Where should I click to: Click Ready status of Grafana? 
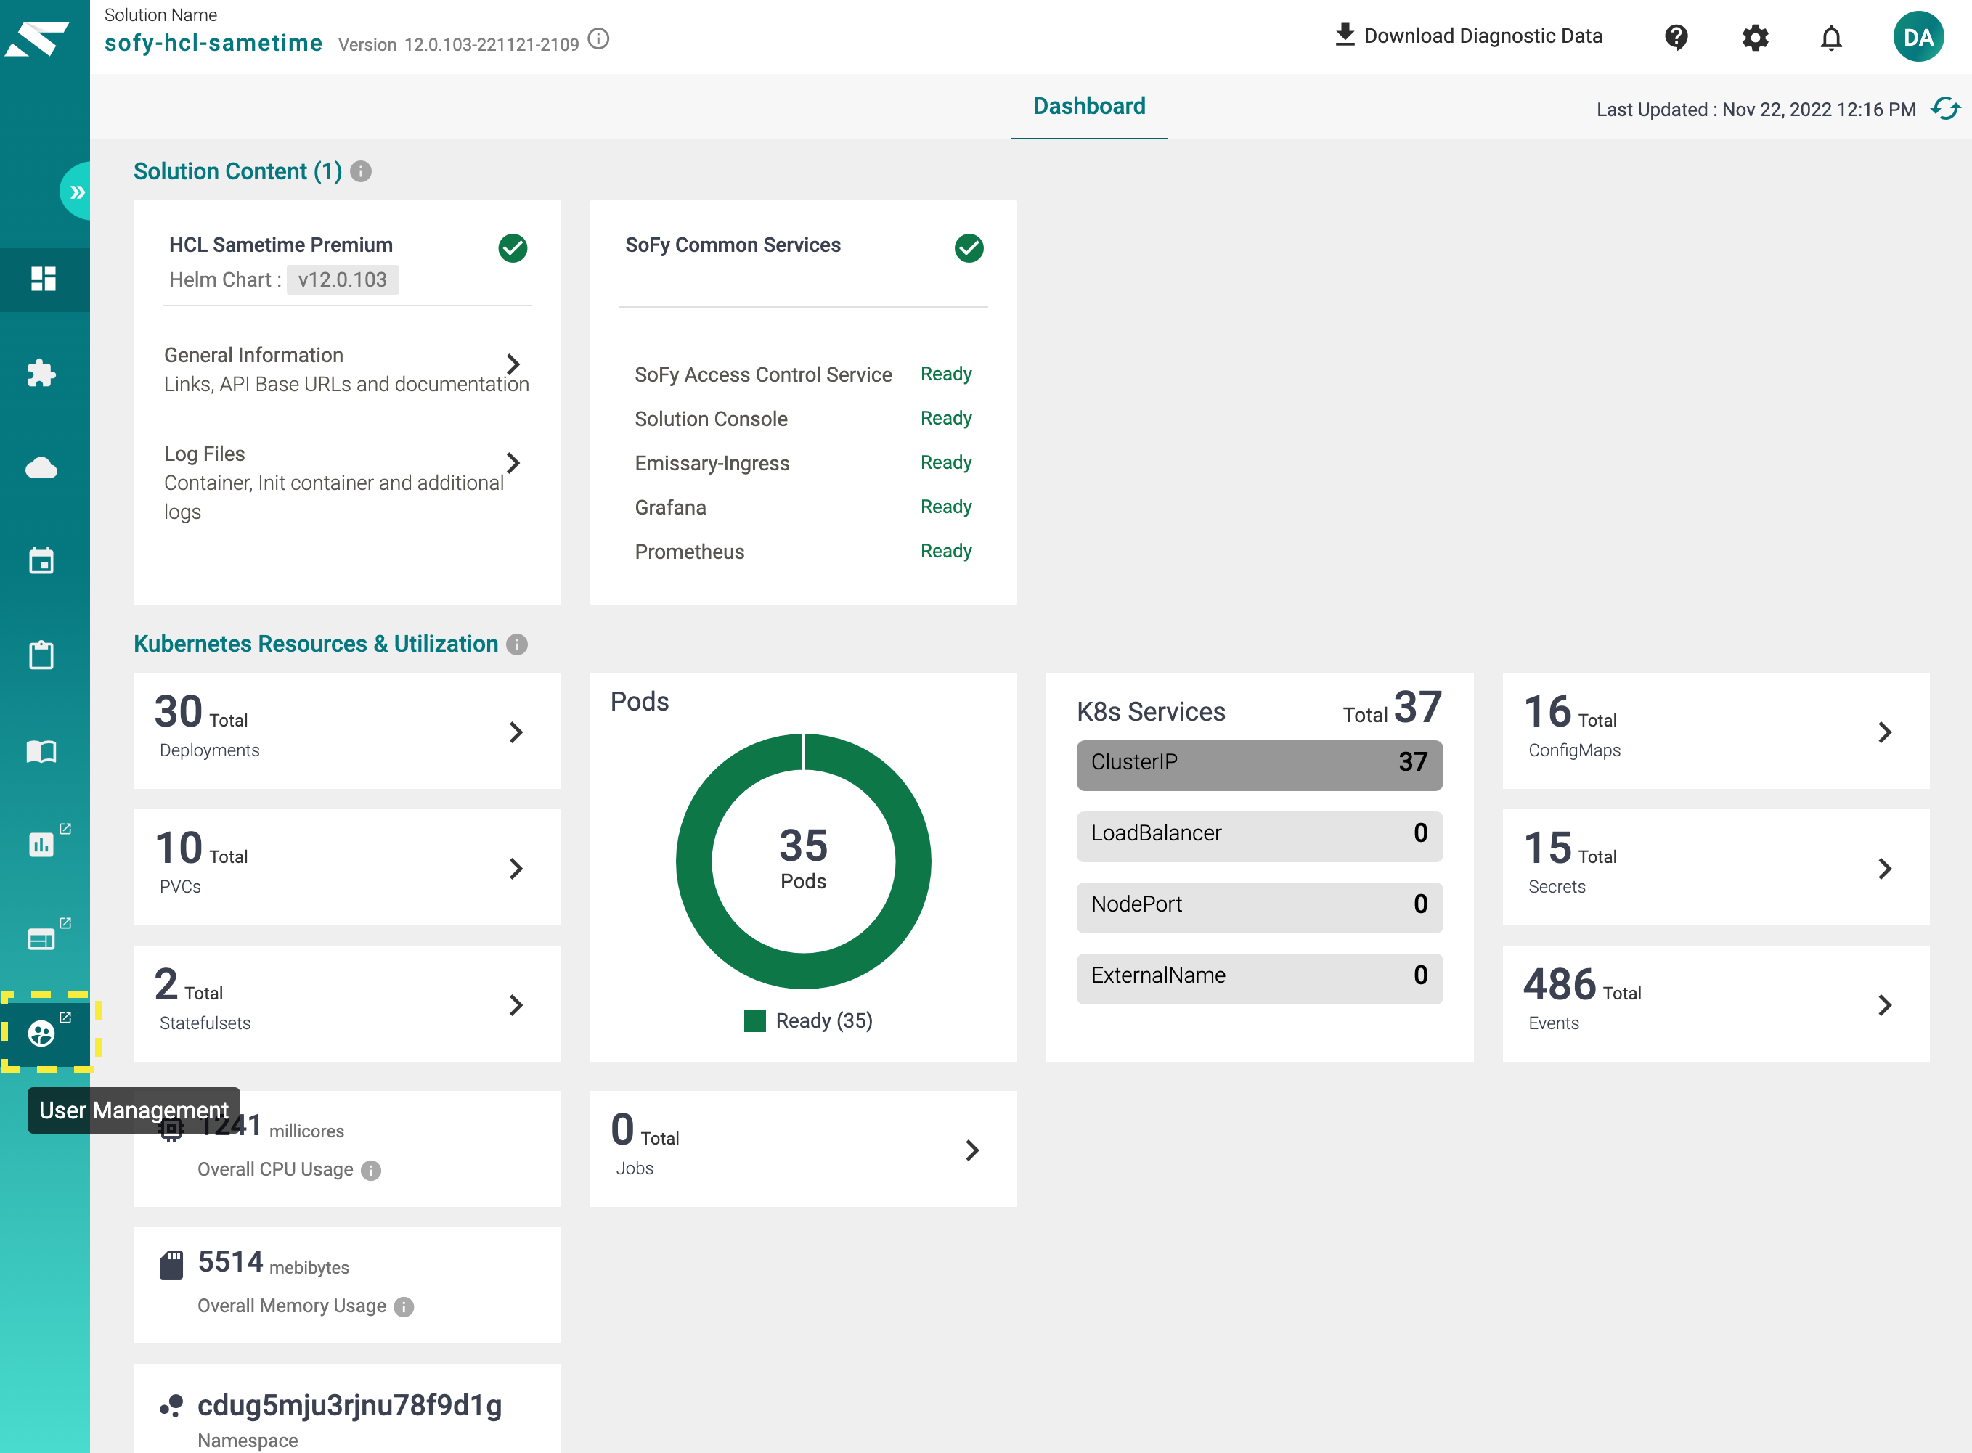pos(946,507)
